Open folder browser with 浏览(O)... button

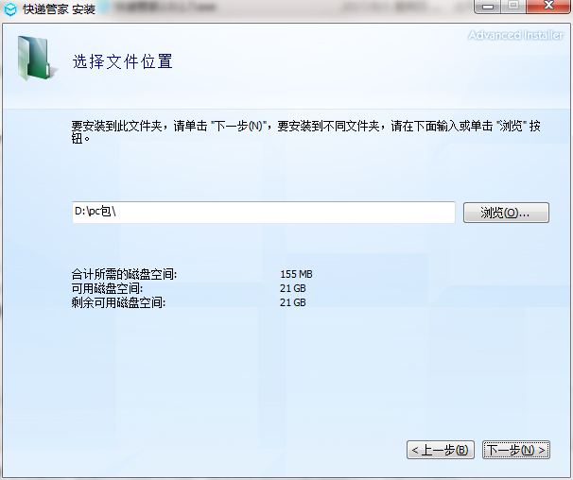506,213
